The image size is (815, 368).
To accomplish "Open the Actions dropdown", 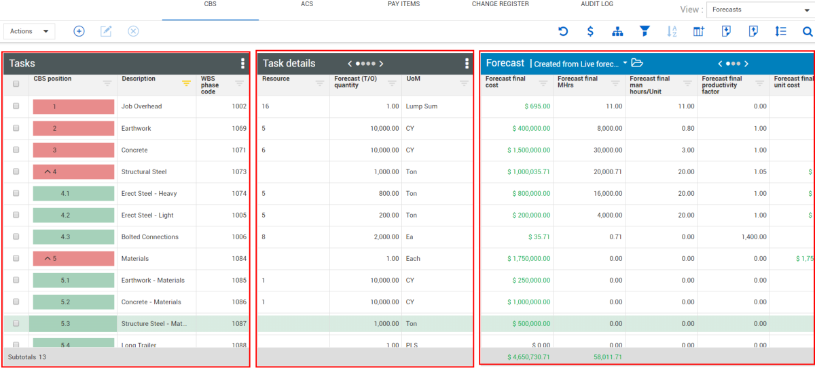I will pos(29,31).
